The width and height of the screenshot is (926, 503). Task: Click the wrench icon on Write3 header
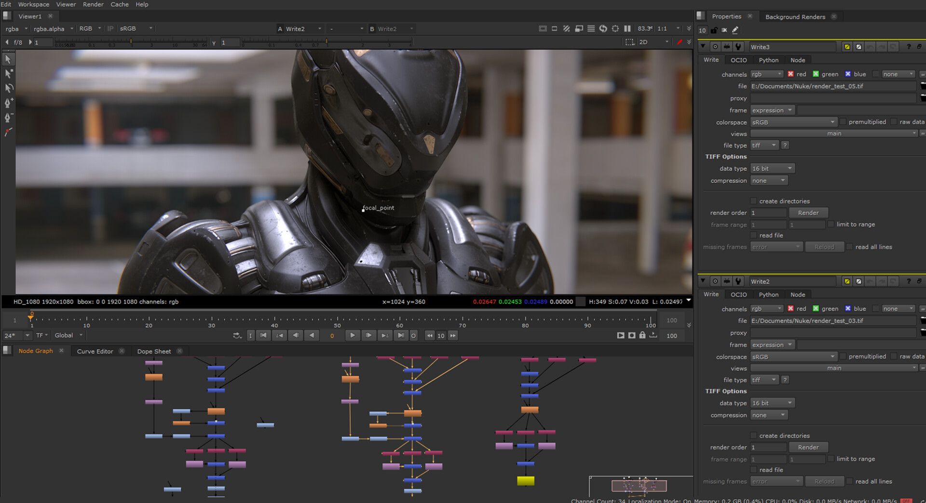(738, 47)
